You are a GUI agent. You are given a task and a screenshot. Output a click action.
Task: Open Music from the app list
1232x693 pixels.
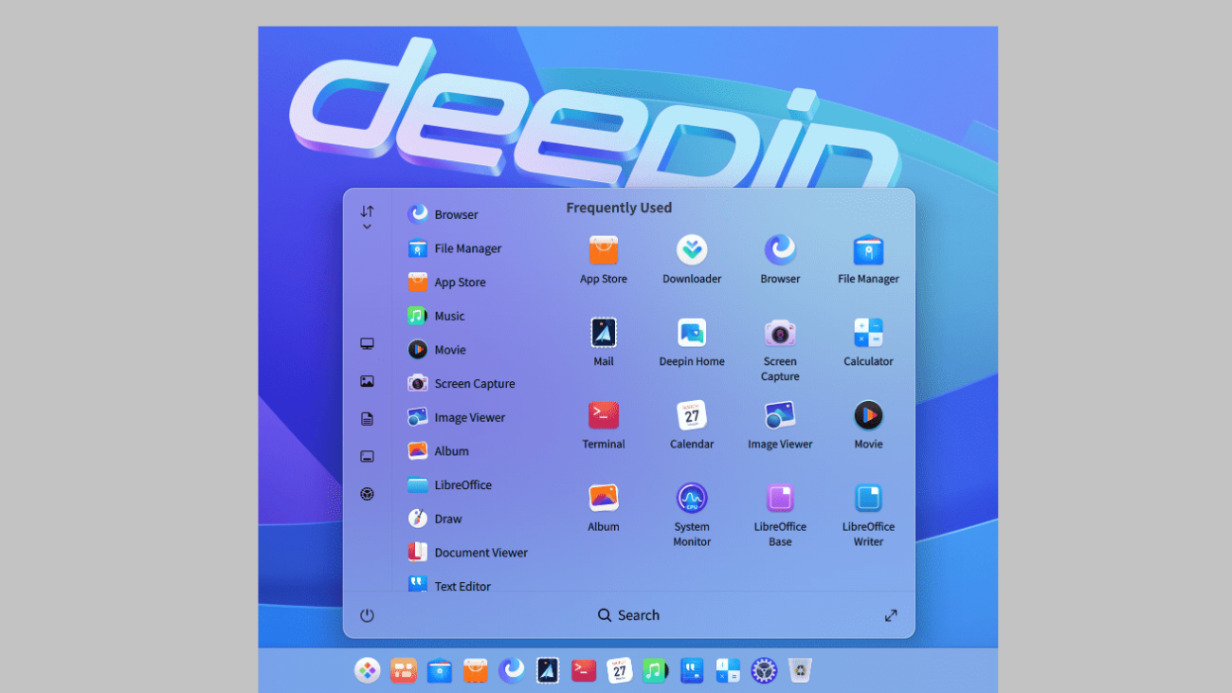[436, 316]
